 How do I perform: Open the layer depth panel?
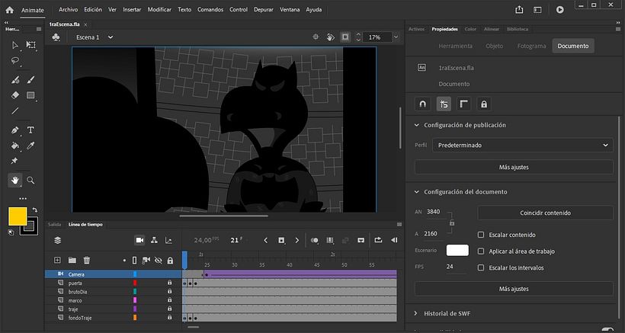168,240
